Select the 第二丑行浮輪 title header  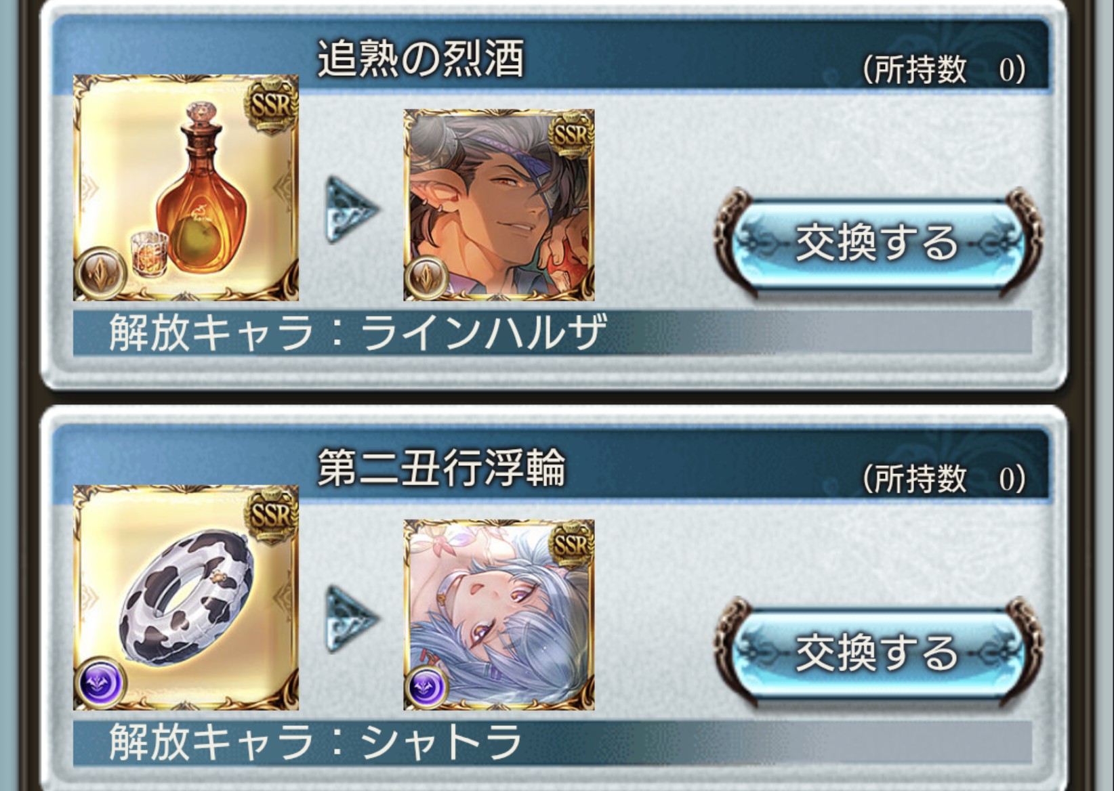tap(441, 467)
